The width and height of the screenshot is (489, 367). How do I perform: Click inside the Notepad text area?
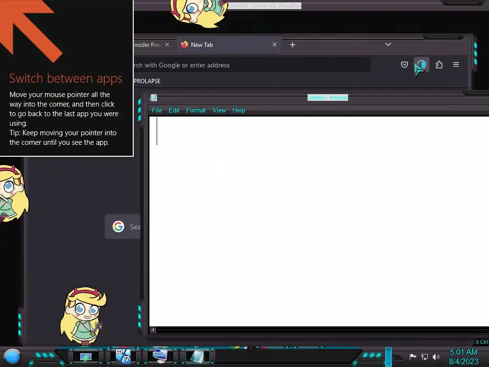pos(319,221)
